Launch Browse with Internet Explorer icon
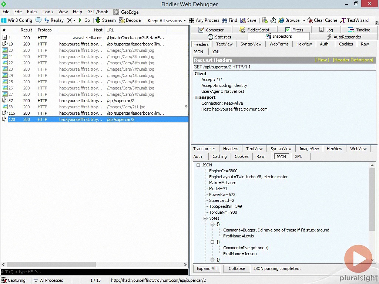This screenshot has height=284, width=379. click(x=281, y=20)
